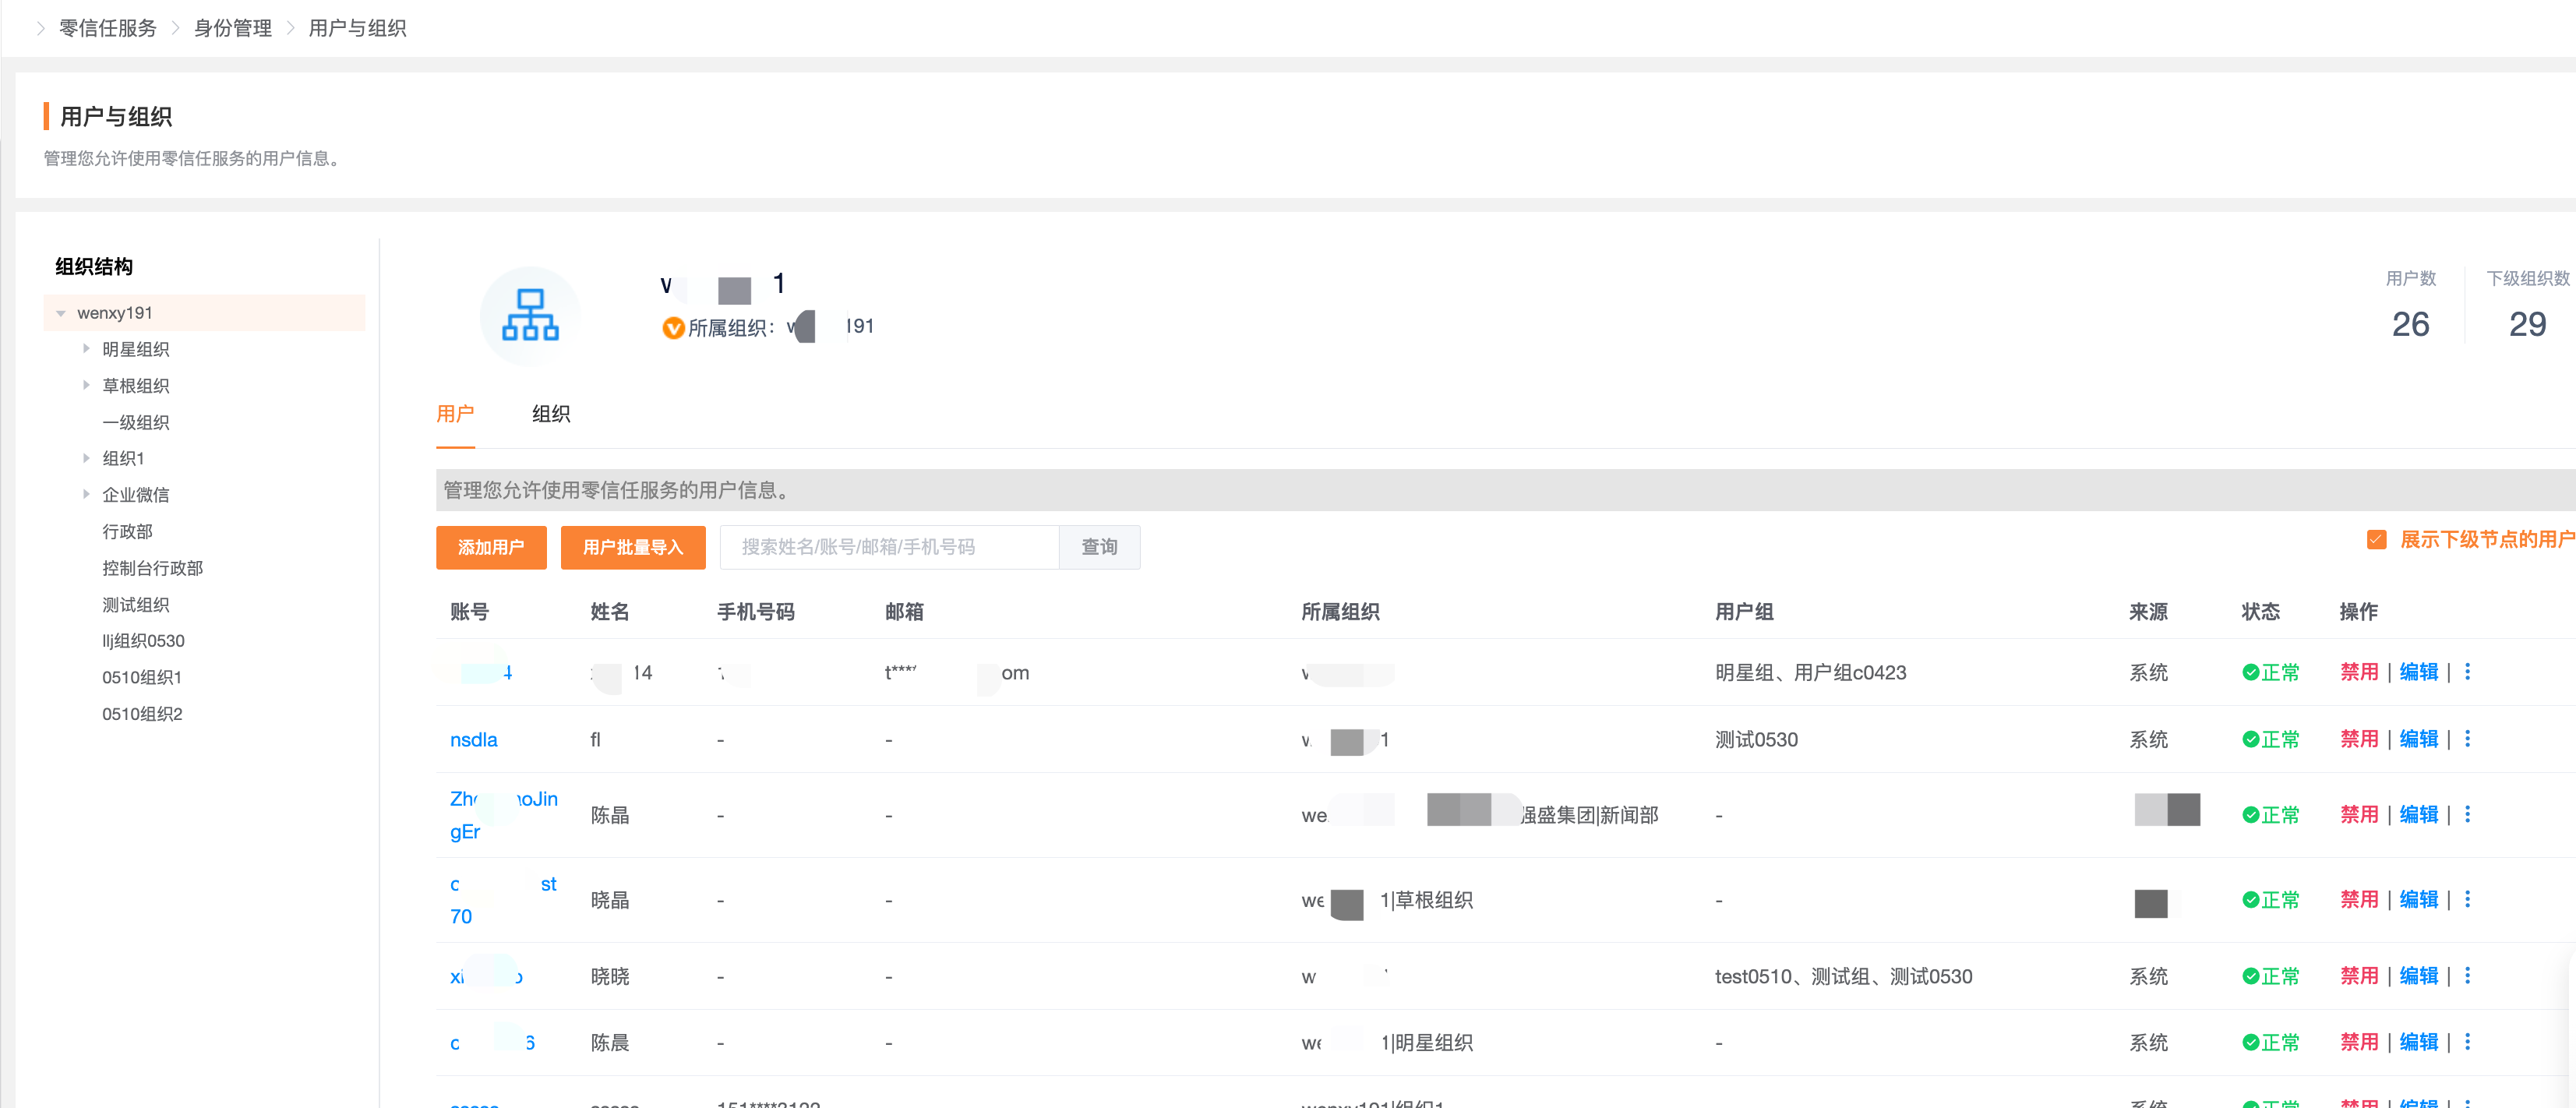
Task: Click 禁用 for 陈晶 user
Action: 2359,814
